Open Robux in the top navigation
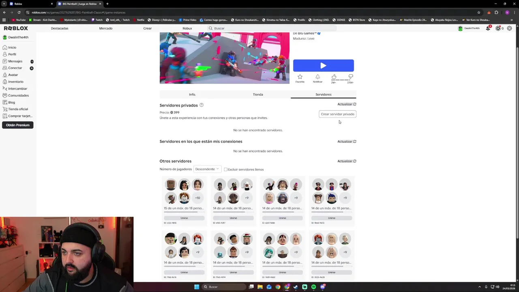 pyautogui.click(x=187, y=28)
